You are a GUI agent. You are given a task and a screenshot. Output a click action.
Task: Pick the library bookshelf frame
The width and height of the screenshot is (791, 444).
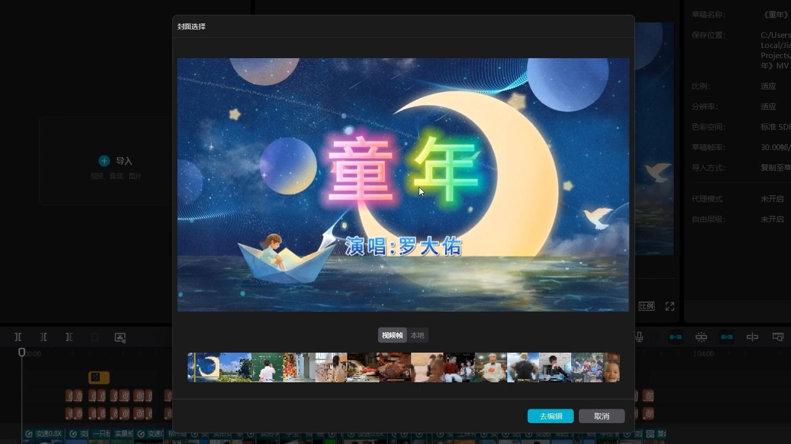tap(331, 367)
